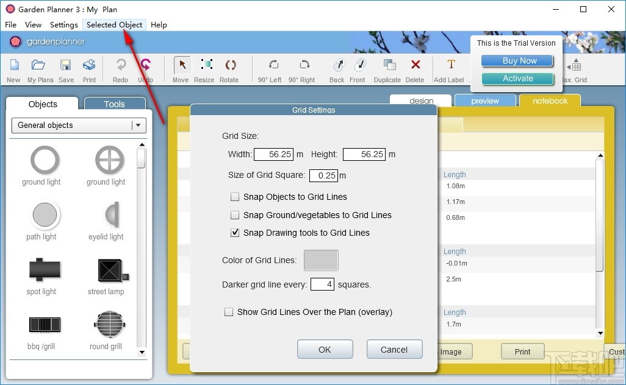626x385 pixels.
Task: Open the Selected Object menu
Action: pos(114,25)
